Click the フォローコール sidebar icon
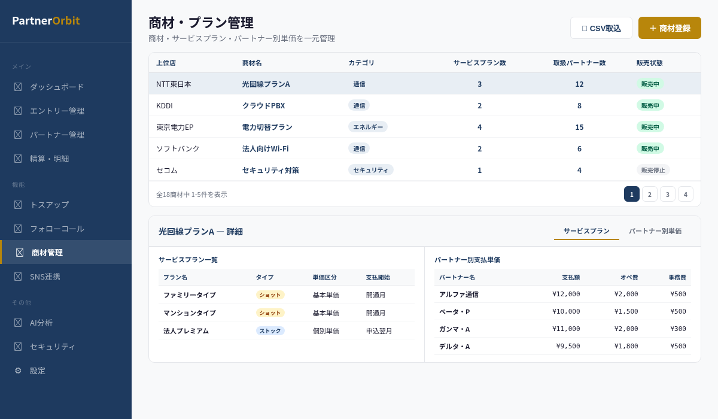The width and height of the screenshot is (718, 419). click(18, 229)
